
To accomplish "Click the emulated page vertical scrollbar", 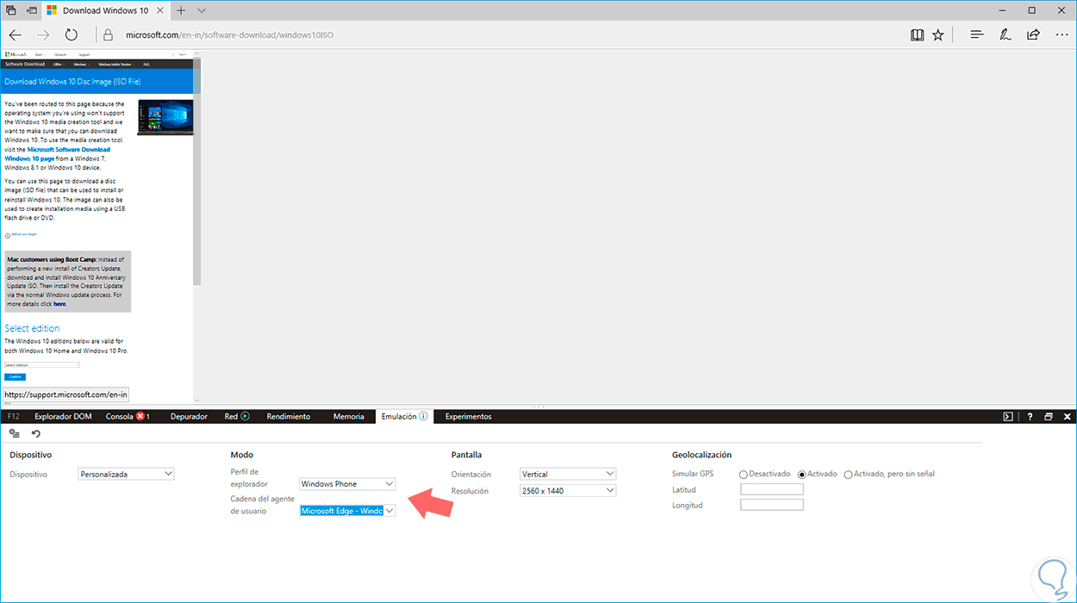I will [x=197, y=172].
